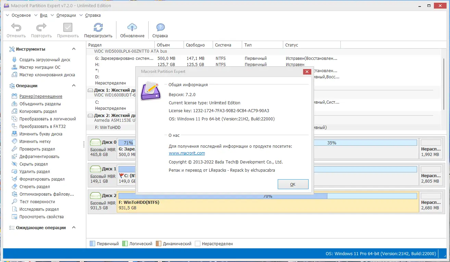Image resolution: width=450 pixels, height=262 pixels.
Task: Choose Размер|перемещение operation
Action: tap(41, 96)
